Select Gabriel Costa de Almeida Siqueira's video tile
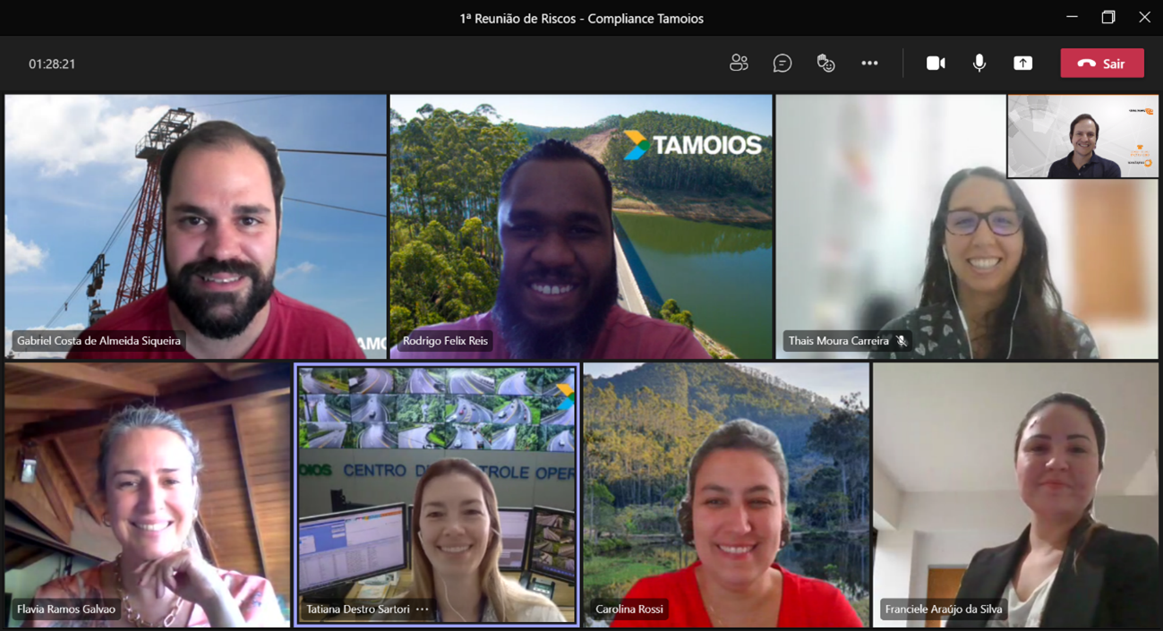The width and height of the screenshot is (1163, 631). 195,224
